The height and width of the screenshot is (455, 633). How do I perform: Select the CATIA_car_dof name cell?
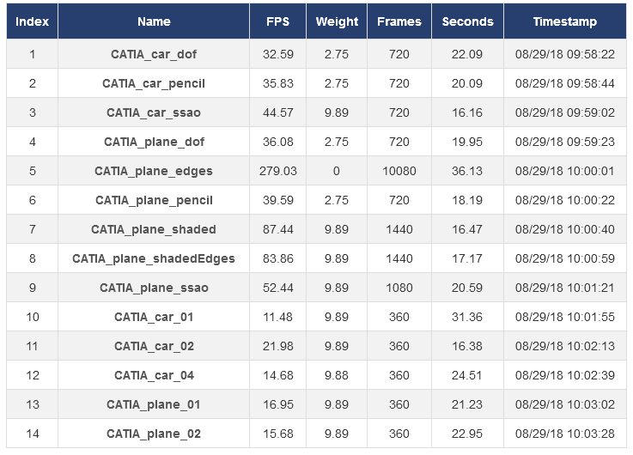coord(154,54)
